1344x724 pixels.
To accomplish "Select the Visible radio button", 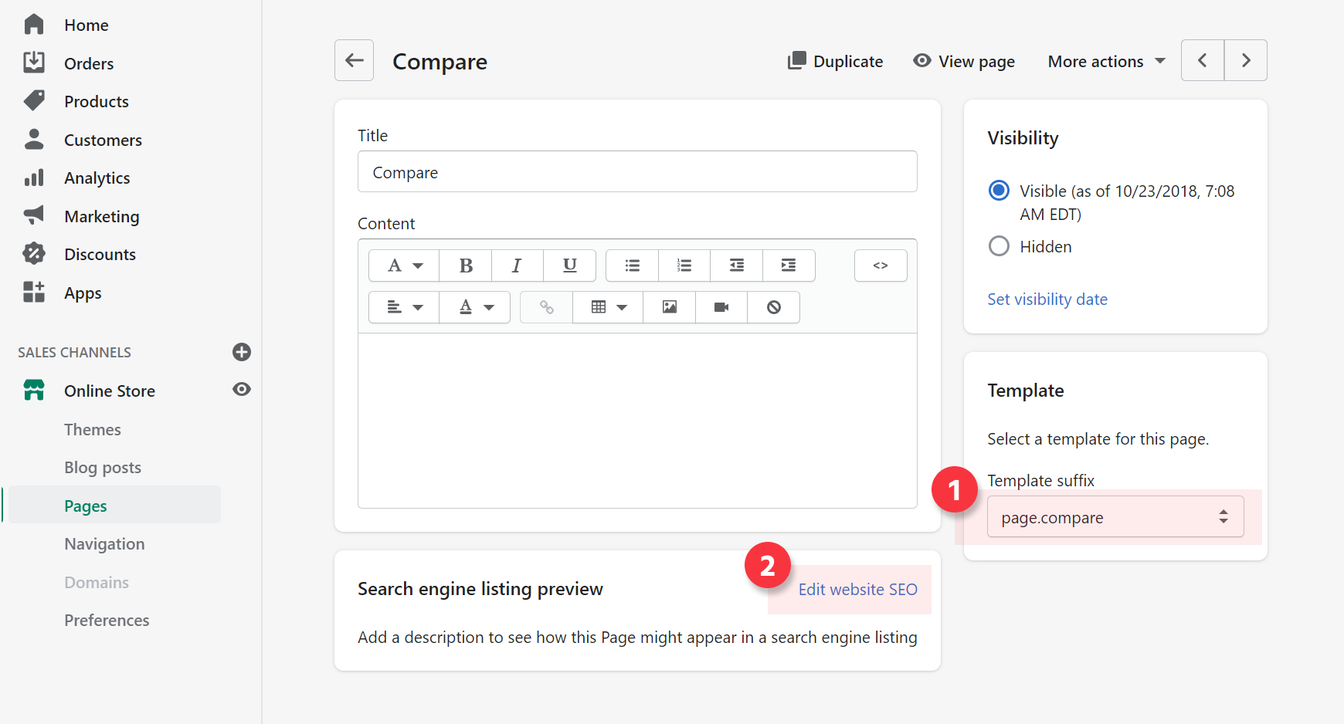I will tap(999, 190).
